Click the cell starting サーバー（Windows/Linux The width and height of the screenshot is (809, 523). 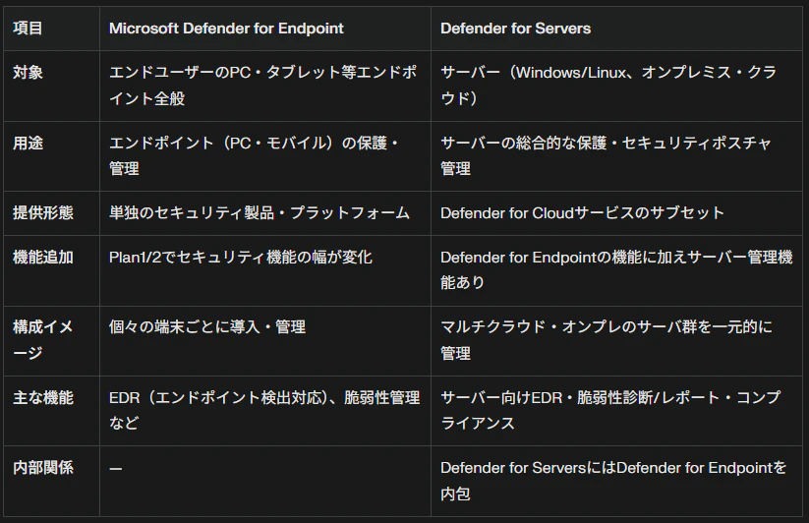pyautogui.click(x=616, y=86)
